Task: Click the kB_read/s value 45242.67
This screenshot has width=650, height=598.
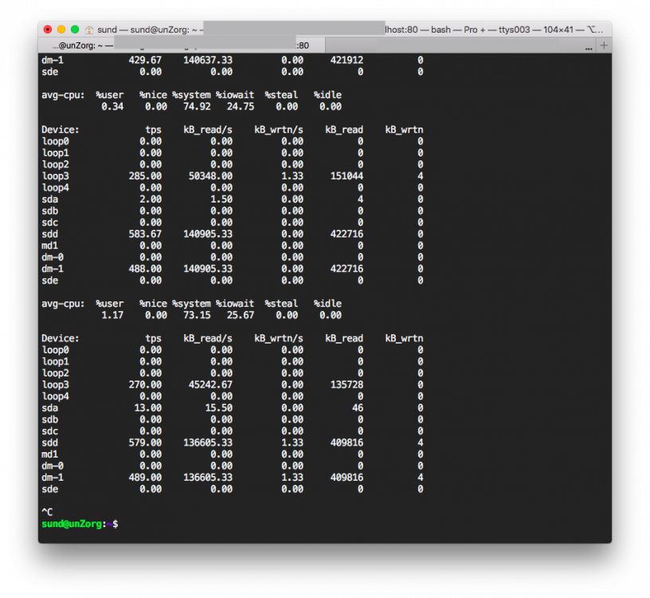Action: 210,384
